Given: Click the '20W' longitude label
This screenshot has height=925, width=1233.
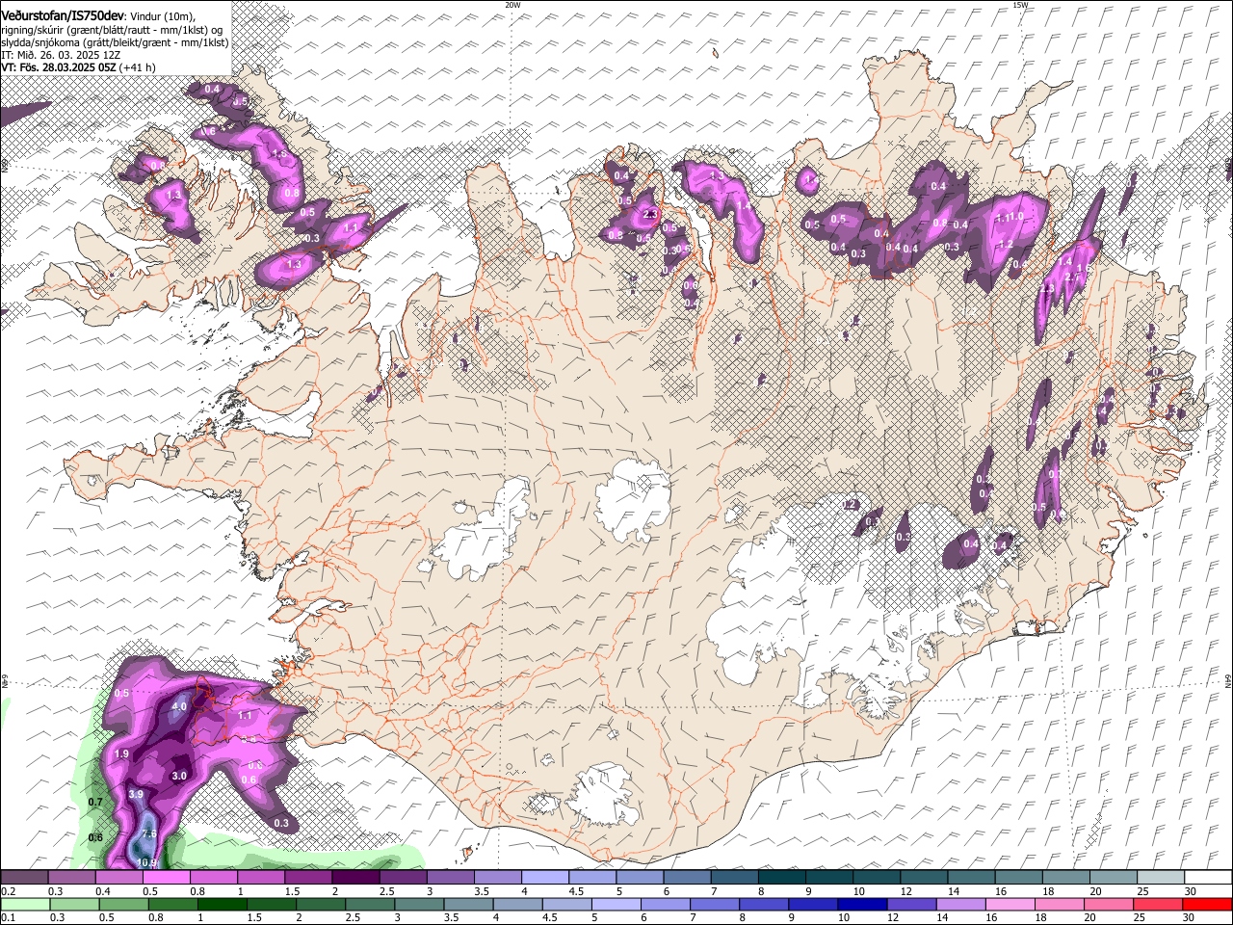Looking at the screenshot, I should tap(512, 5).
